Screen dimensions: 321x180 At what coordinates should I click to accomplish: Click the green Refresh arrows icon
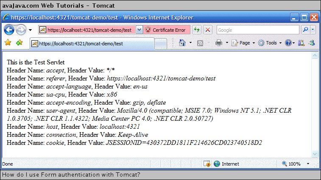[197, 30]
